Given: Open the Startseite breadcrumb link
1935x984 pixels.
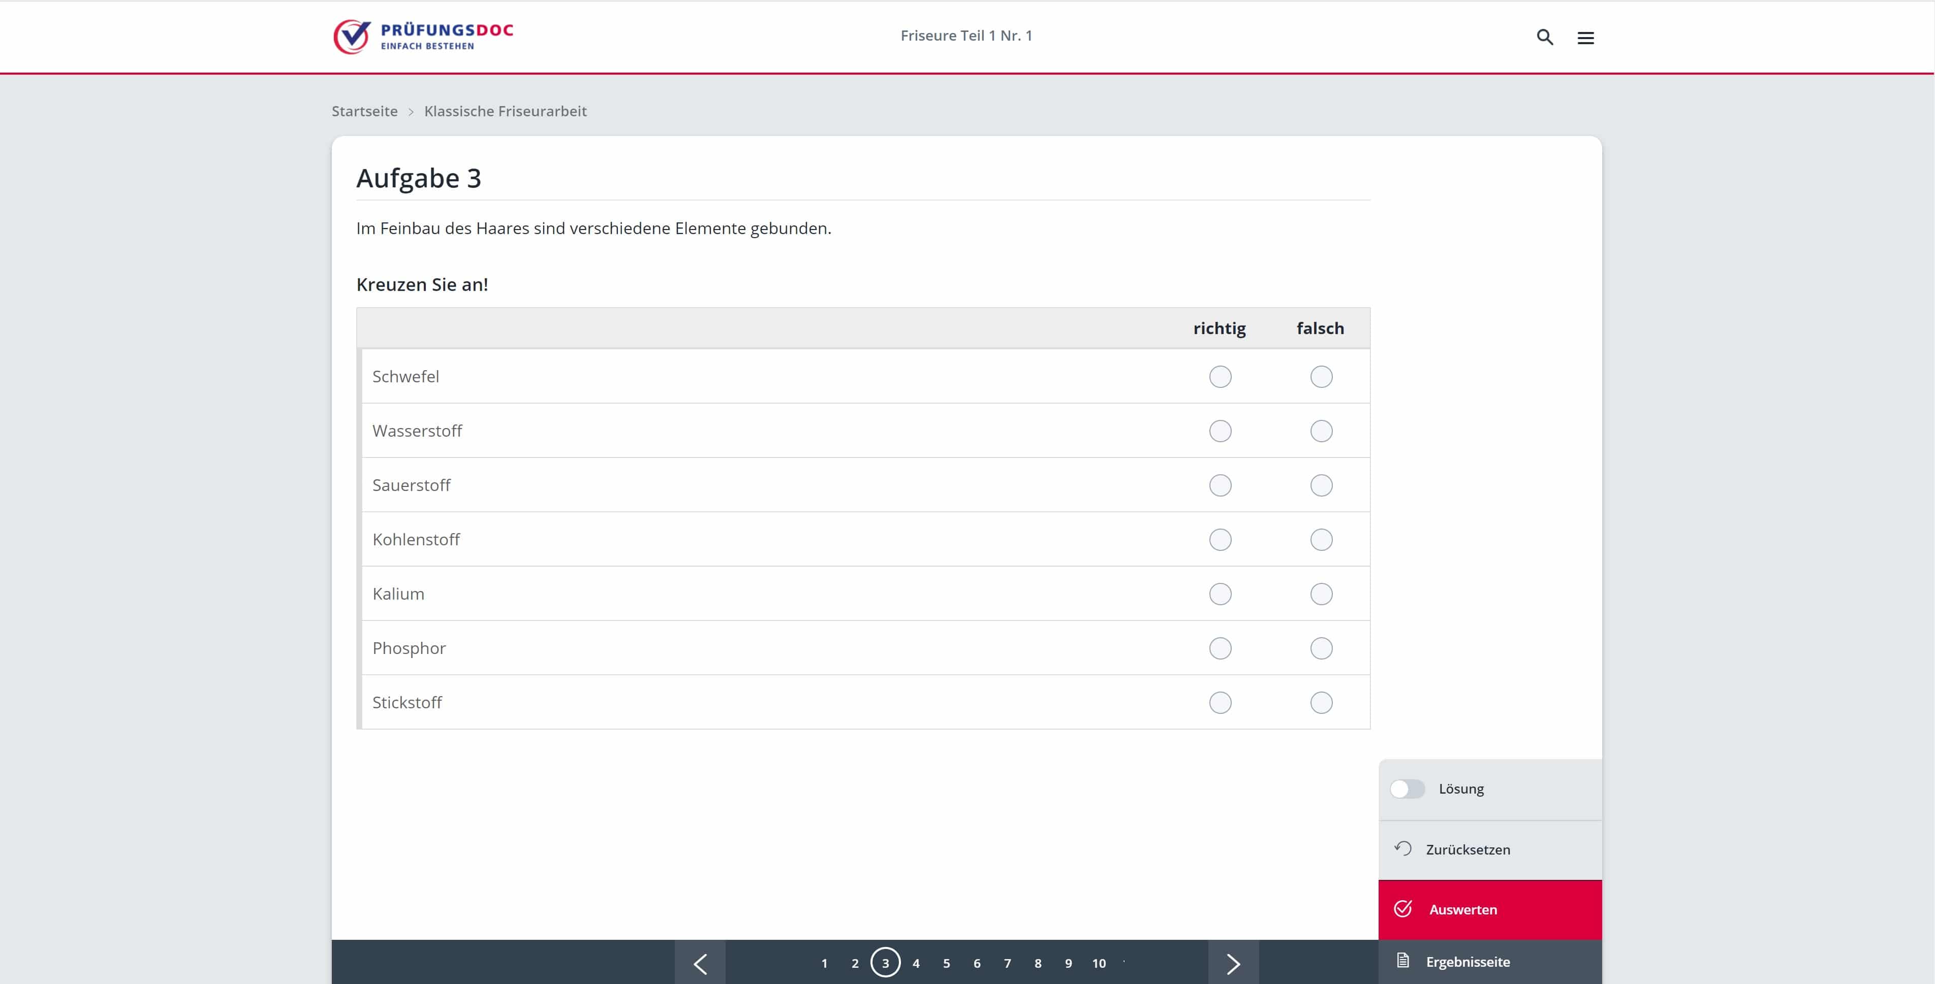Looking at the screenshot, I should point(364,111).
